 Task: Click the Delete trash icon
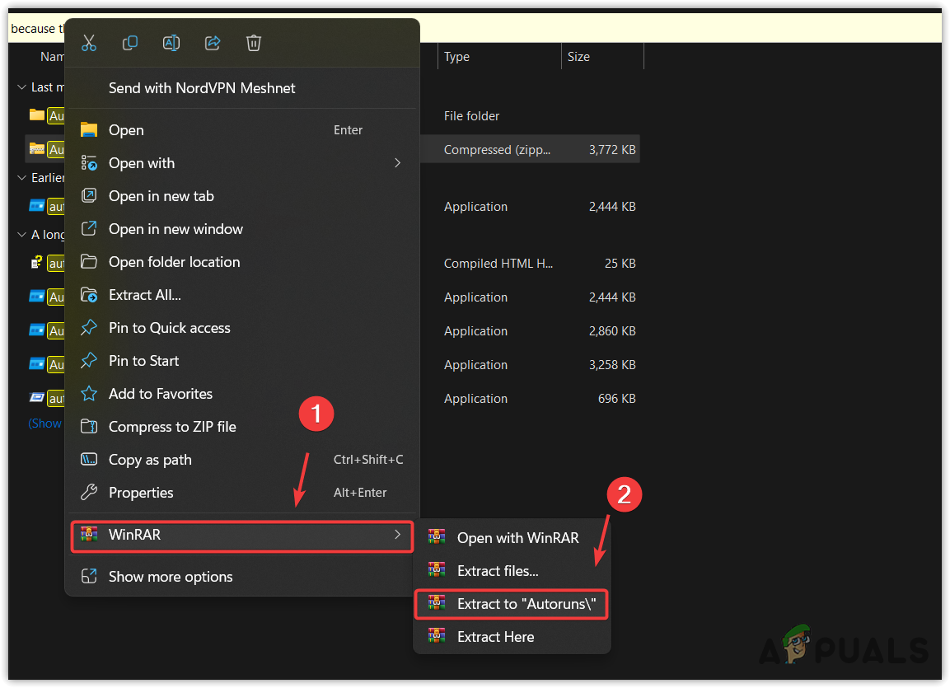(254, 43)
